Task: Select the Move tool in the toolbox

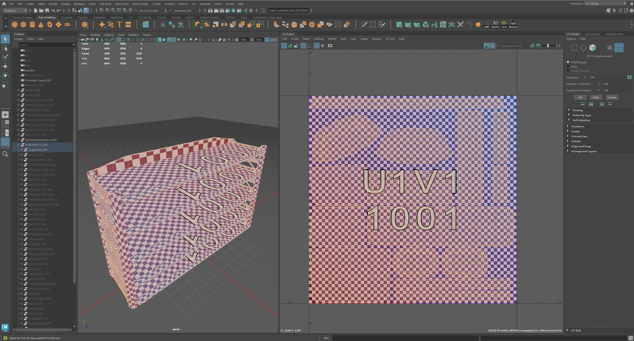Action: (x=5, y=66)
